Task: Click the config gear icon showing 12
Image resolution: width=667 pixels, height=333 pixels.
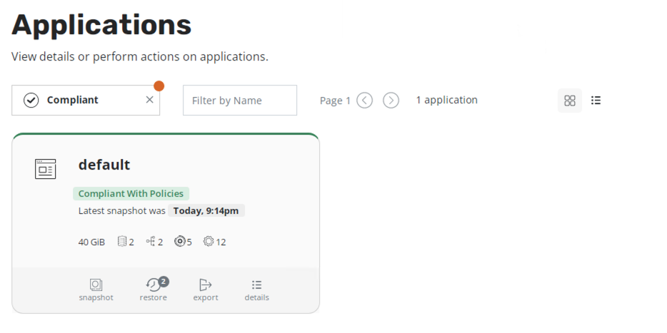Action: click(209, 242)
